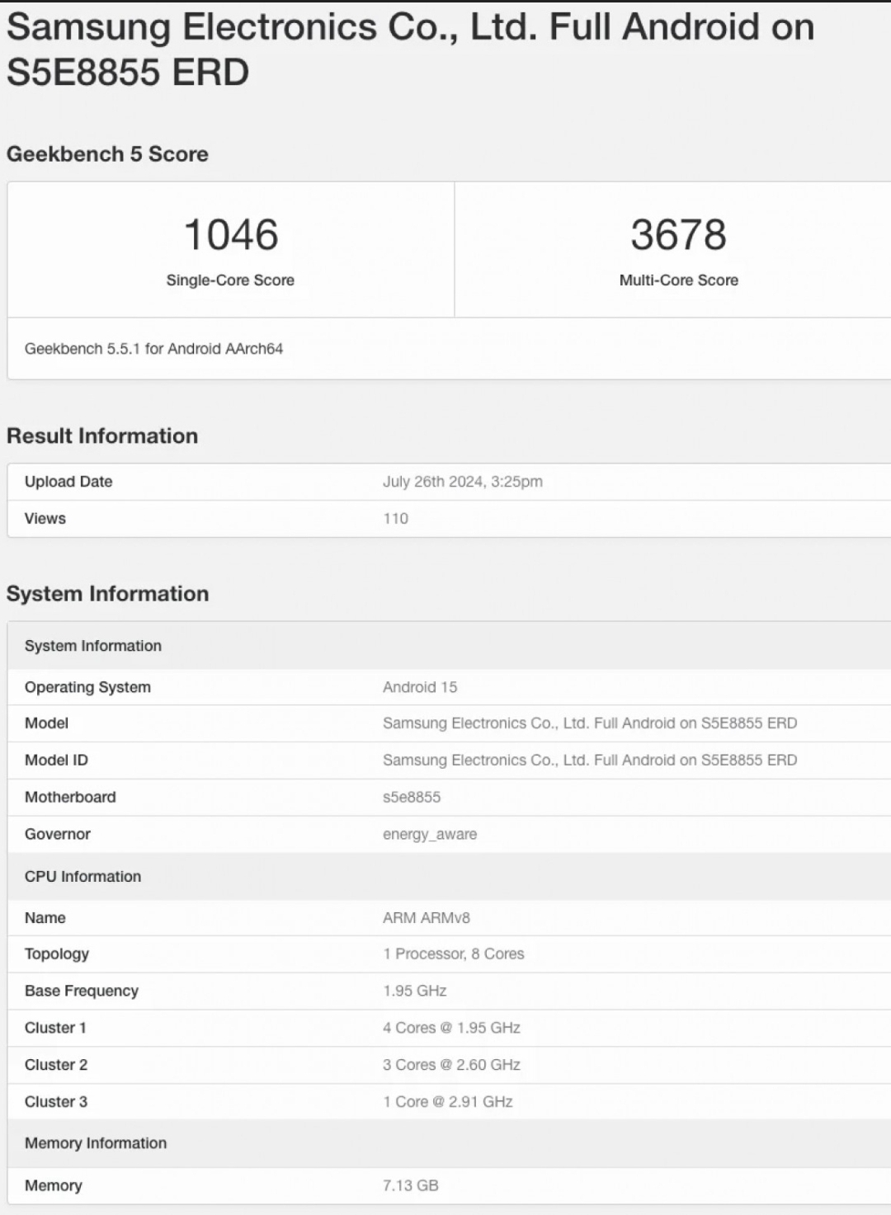
Task: Click the Upload Date label
Action: point(68,482)
